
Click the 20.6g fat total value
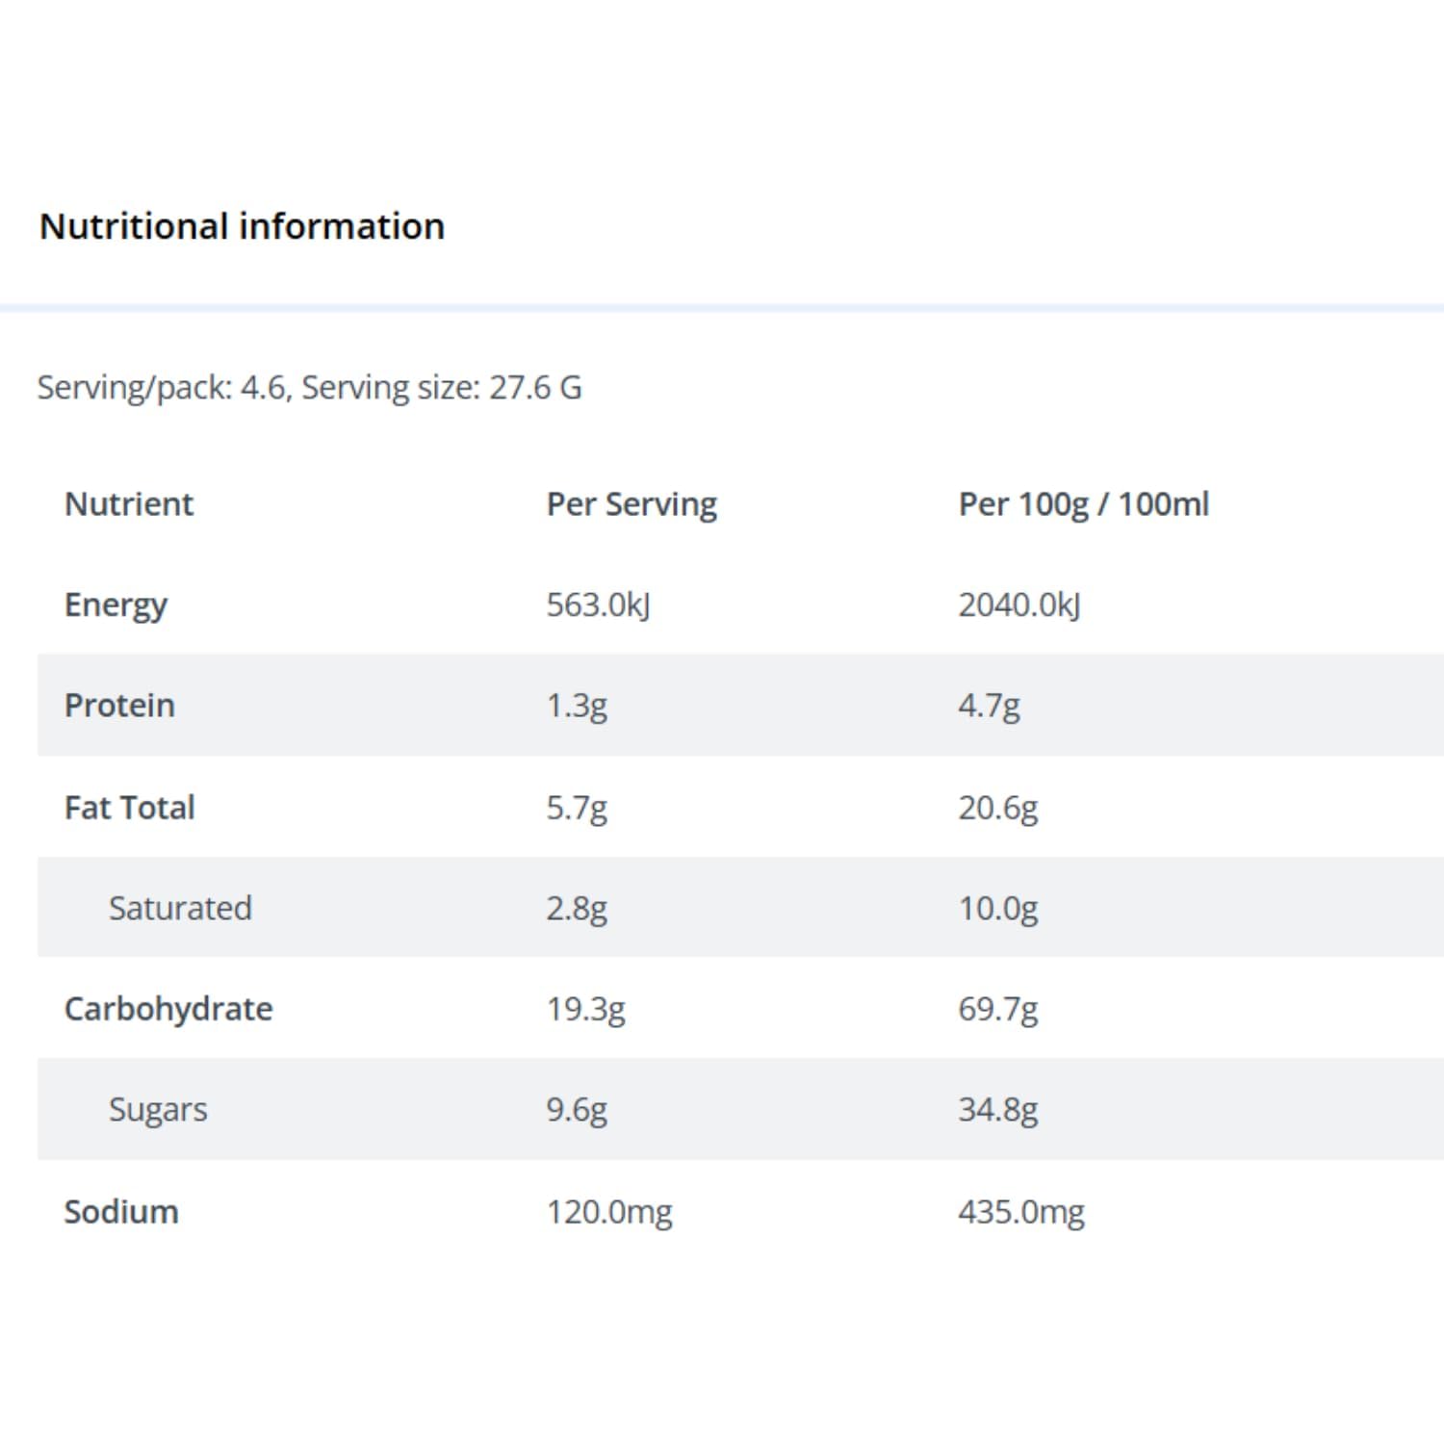point(997,807)
